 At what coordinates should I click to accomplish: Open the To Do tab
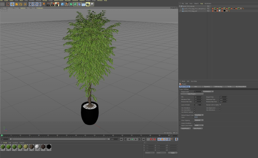[x=230, y=87]
